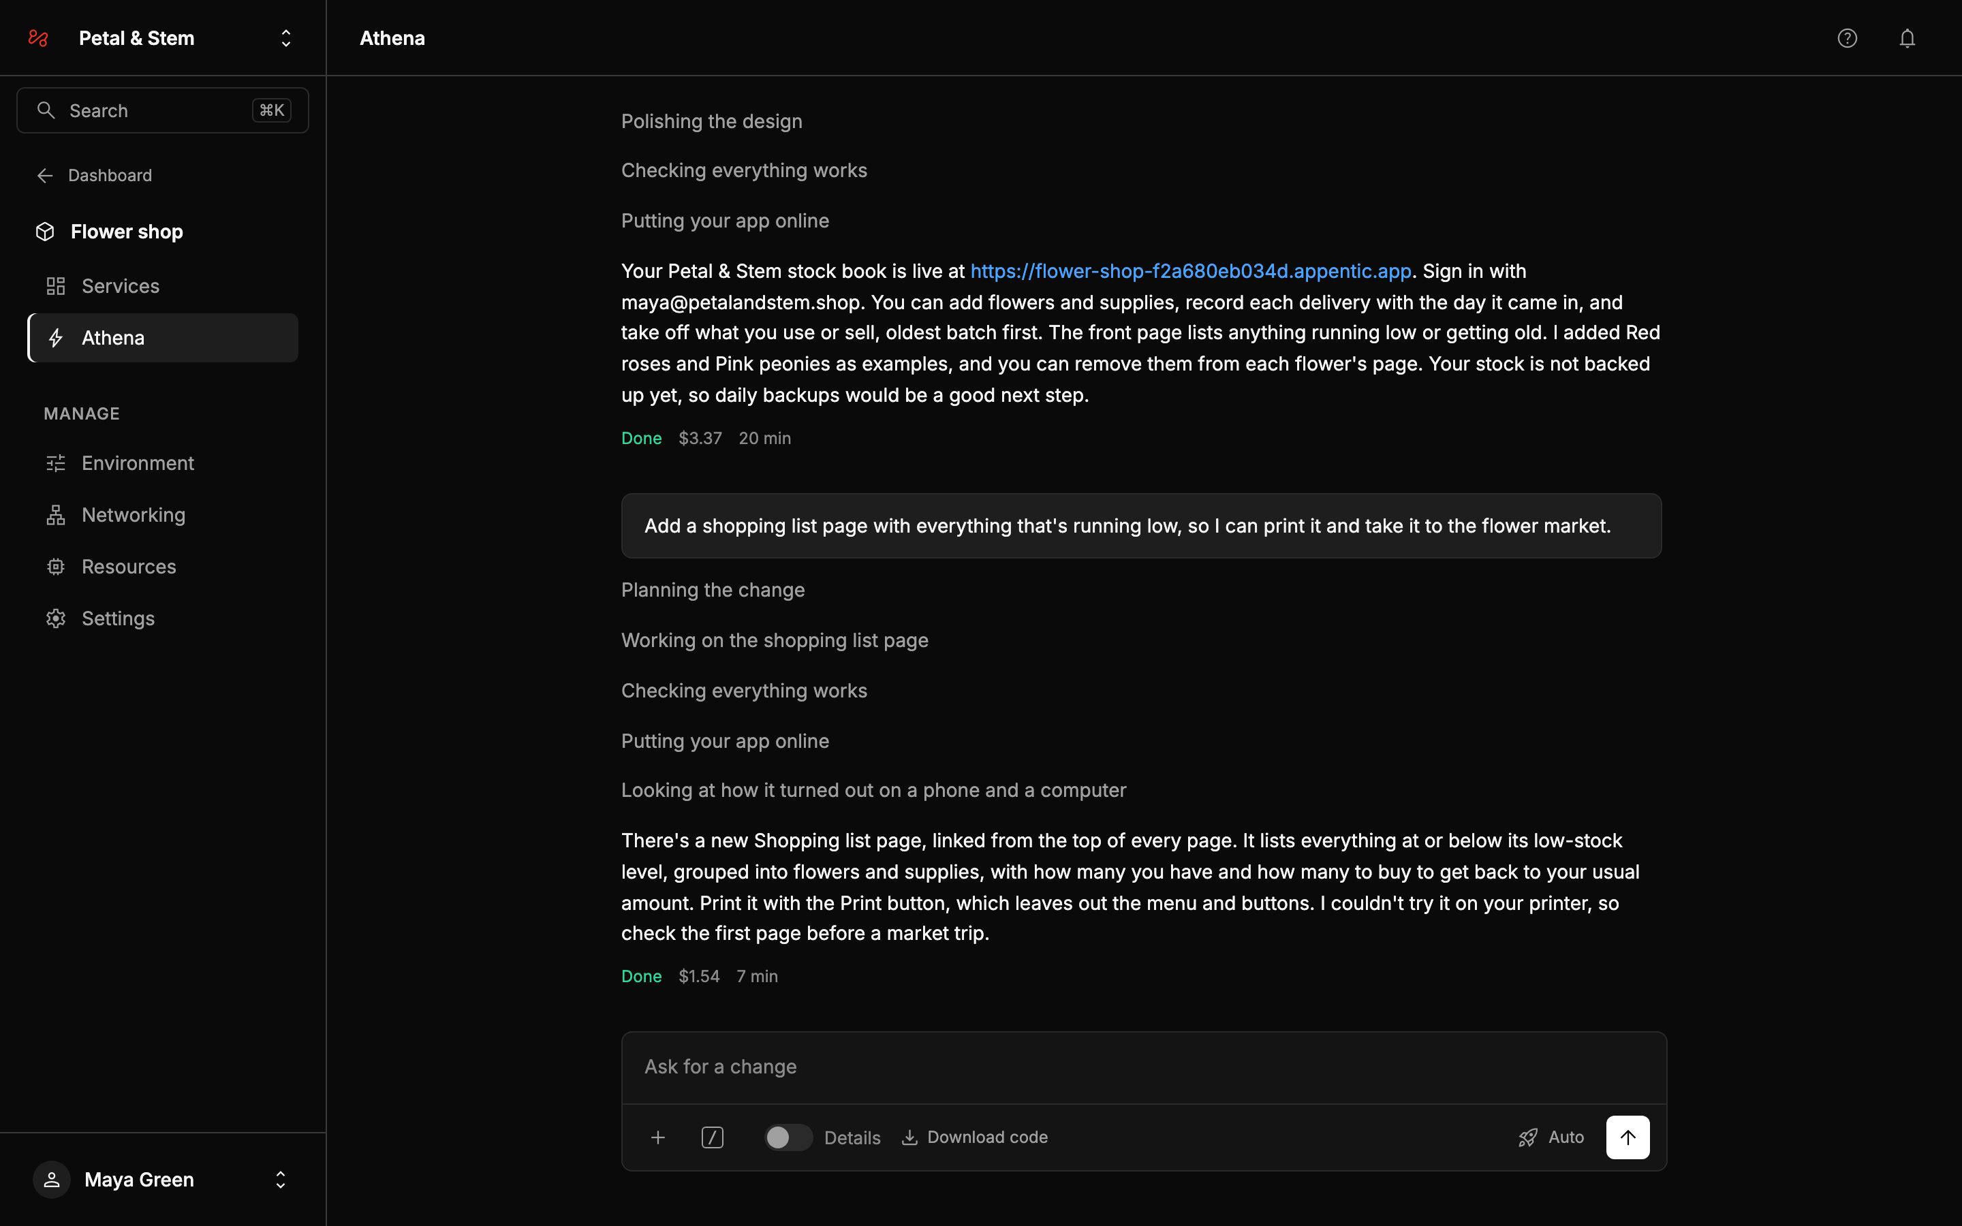Click the Dashboard back arrow icon

[x=46, y=175]
